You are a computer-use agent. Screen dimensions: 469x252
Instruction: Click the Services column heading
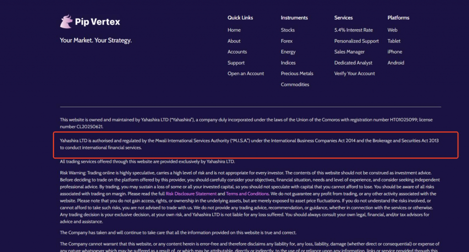[x=343, y=18]
